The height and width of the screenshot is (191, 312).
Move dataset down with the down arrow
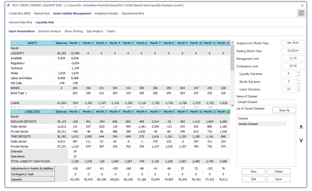click(301, 140)
